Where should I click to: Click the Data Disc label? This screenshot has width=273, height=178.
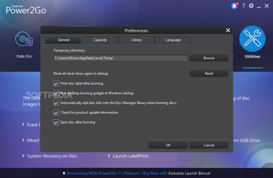pos(24,56)
